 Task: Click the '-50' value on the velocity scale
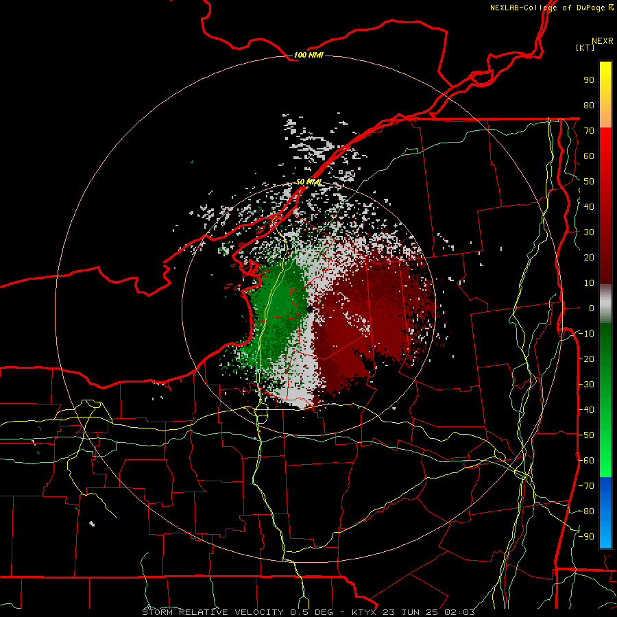(586, 435)
